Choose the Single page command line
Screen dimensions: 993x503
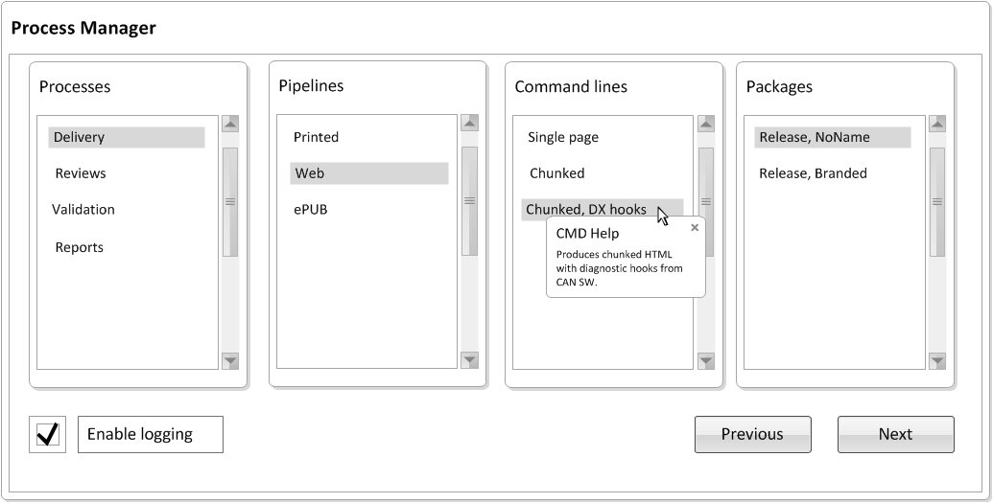(x=563, y=137)
